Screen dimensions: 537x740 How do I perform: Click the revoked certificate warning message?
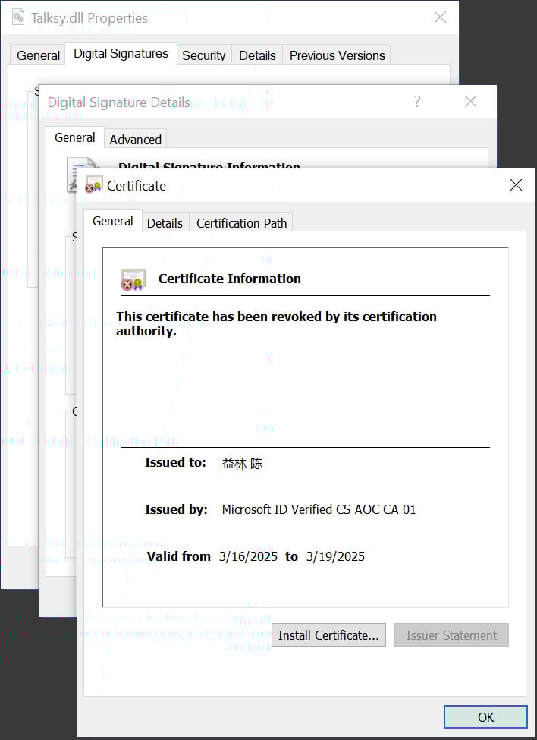click(276, 323)
